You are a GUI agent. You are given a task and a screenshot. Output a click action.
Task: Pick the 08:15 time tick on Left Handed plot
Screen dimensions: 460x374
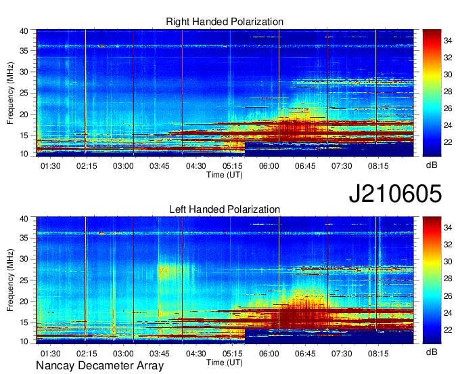click(x=378, y=354)
